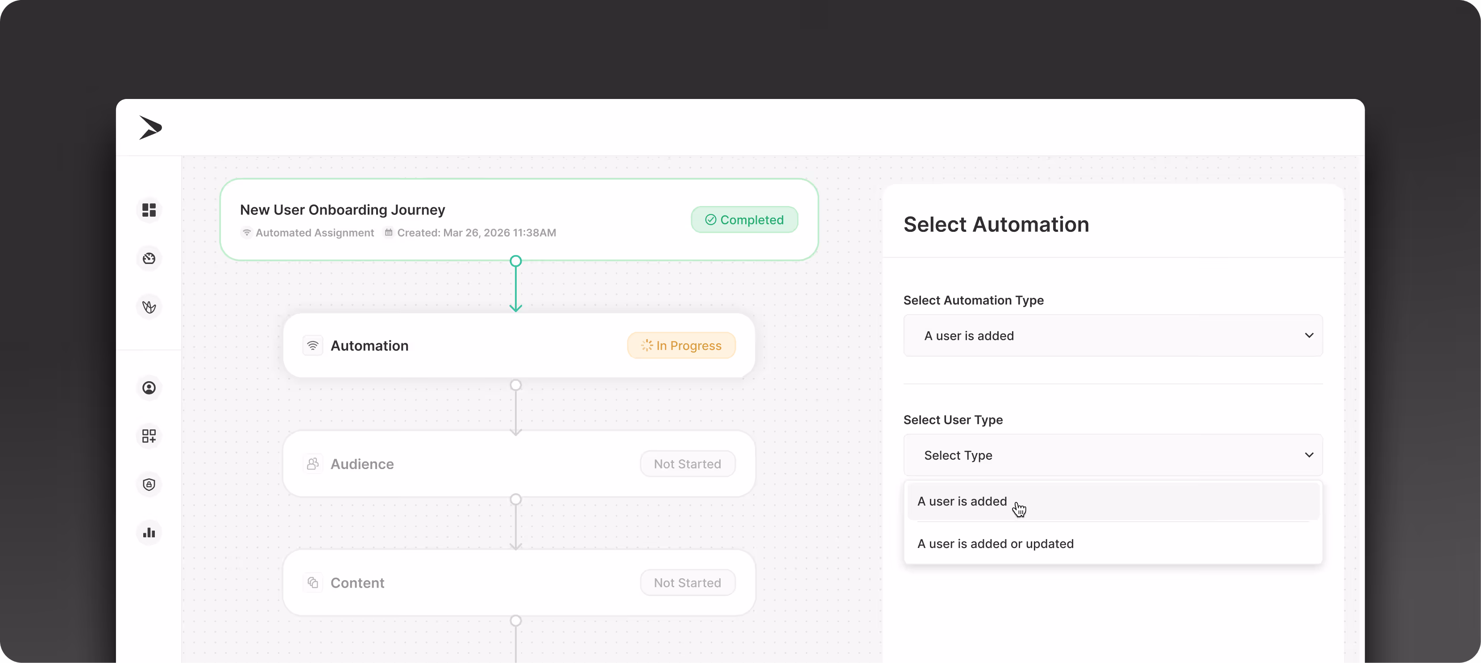Image resolution: width=1481 pixels, height=663 pixels.
Task: Expand the Select Automation Type dropdown
Action: [1112, 336]
